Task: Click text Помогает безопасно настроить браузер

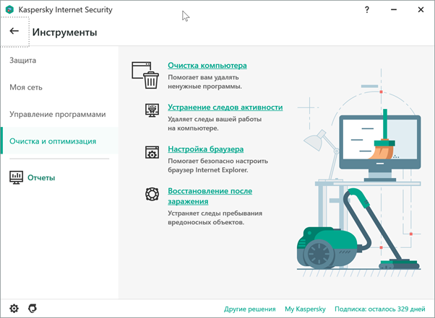Action: (217, 166)
